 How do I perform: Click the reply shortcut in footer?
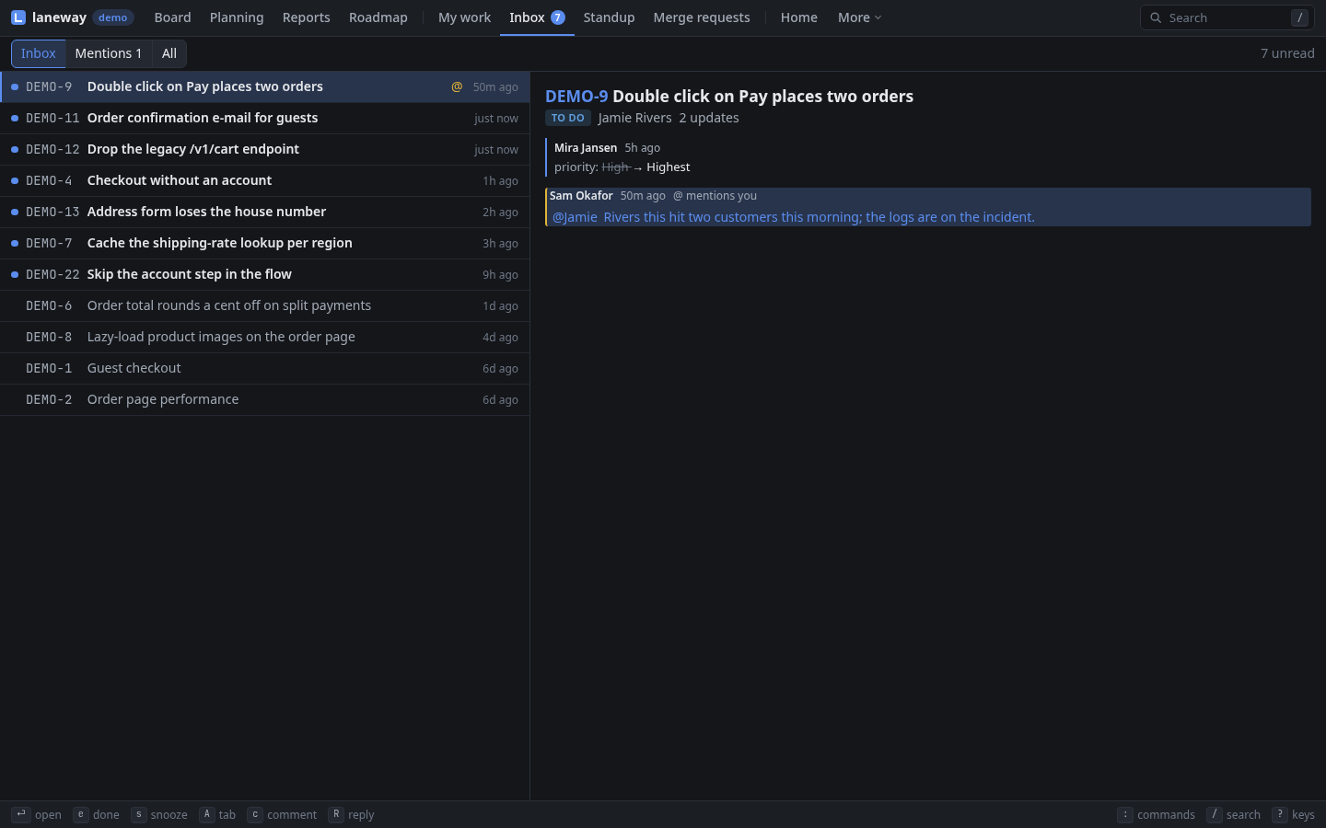click(x=351, y=814)
